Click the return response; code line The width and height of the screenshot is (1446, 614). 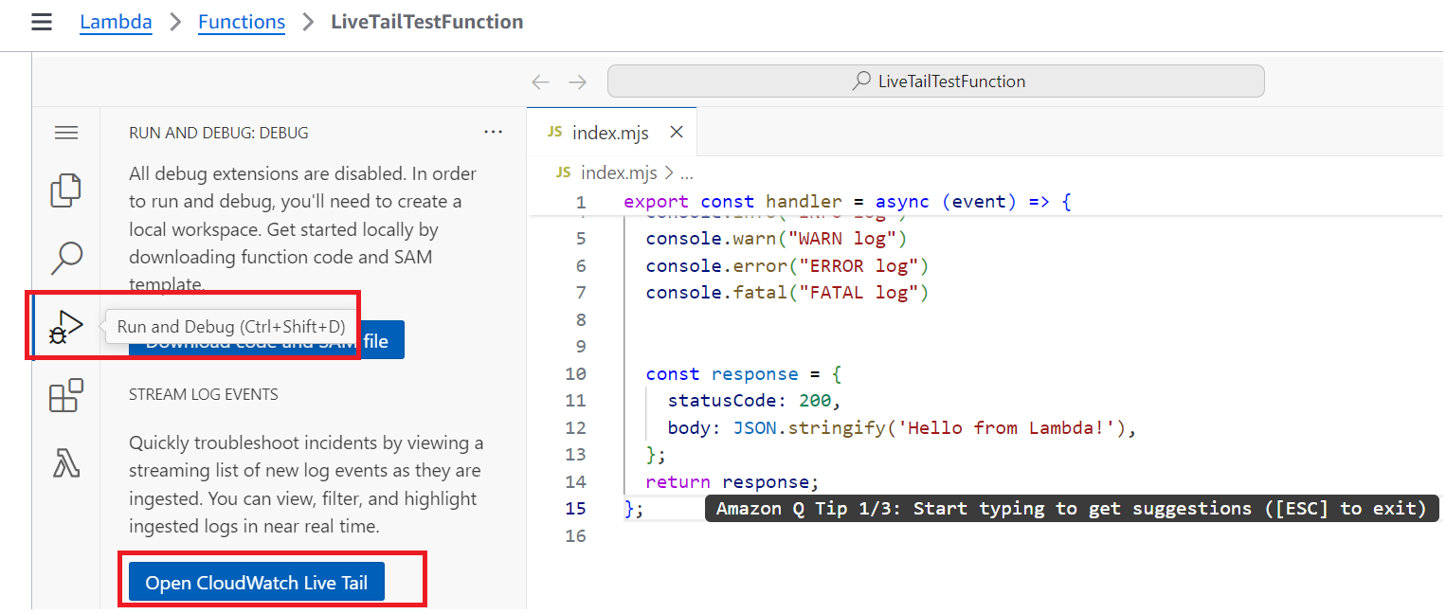(732, 481)
